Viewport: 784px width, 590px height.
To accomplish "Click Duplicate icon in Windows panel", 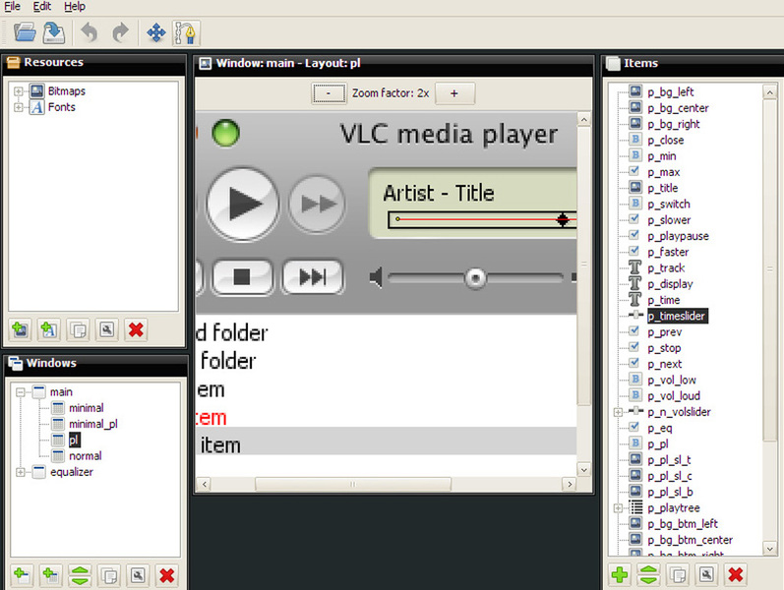I will coord(109,575).
